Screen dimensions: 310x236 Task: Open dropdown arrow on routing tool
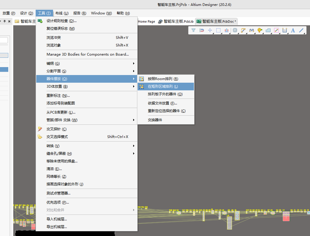click(x=246, y=34)
